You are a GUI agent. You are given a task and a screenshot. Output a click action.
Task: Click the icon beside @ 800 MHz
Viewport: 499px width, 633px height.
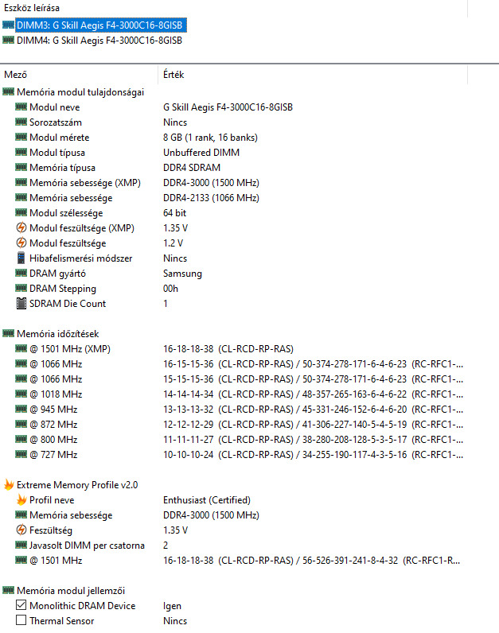pos(21,439)
